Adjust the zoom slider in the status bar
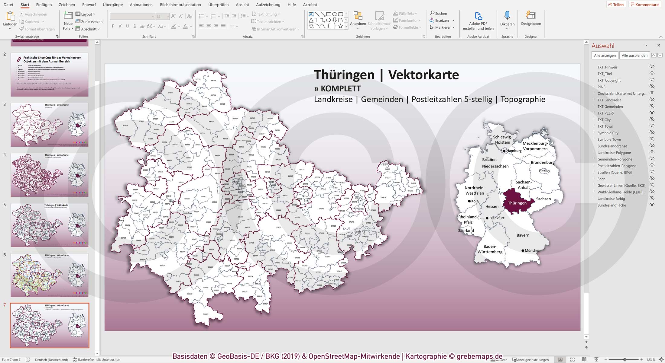This screenshot has height=363, width=665. tap(624, 359)
